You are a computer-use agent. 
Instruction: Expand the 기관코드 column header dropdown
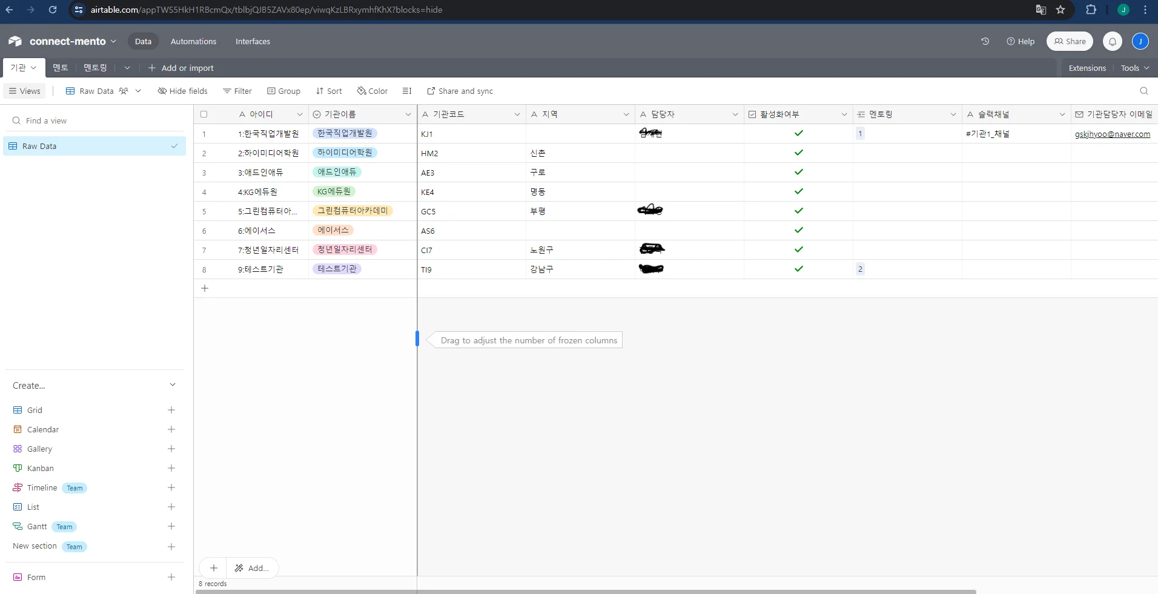(517, 114)
